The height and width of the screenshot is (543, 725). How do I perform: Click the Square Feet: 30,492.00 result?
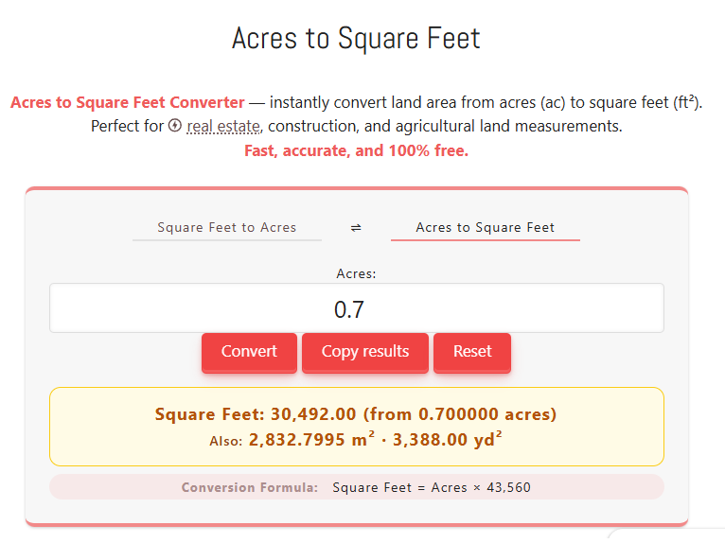[256, 414]
